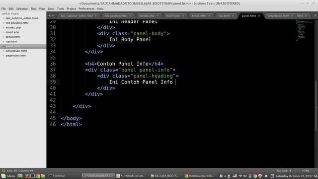Open the View menu
This screenshot has height=179, width=318.
pyautogui.click(x=42, y=9)
